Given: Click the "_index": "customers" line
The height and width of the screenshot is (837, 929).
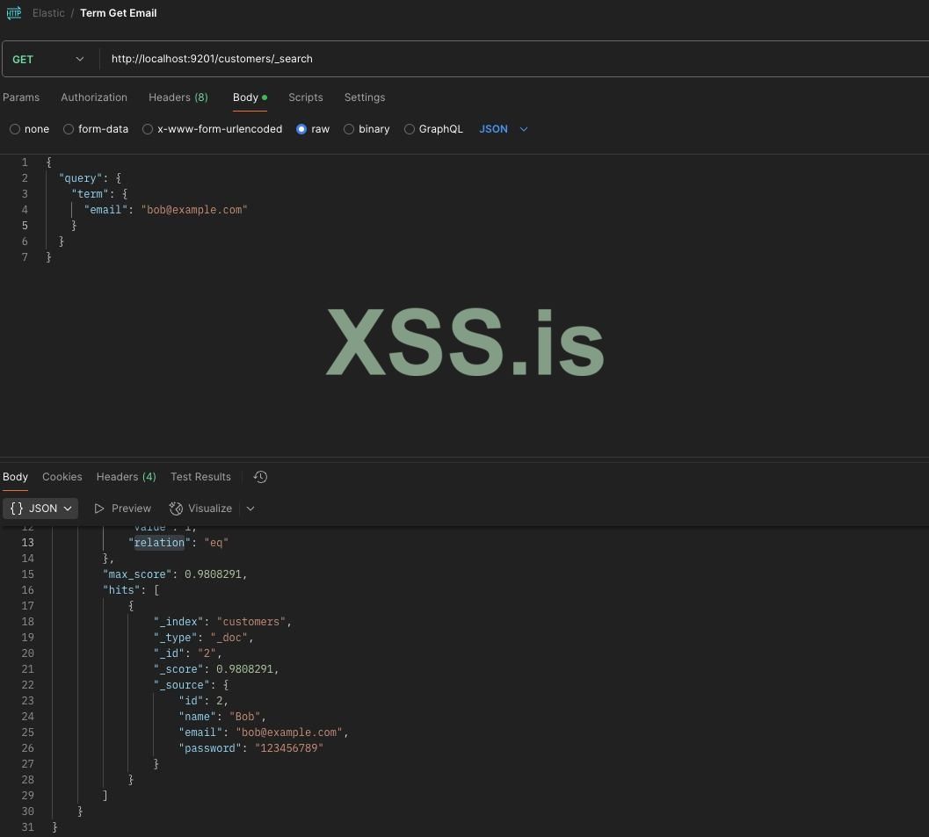Looking at the screenshot, I should (x=222, y=622).
